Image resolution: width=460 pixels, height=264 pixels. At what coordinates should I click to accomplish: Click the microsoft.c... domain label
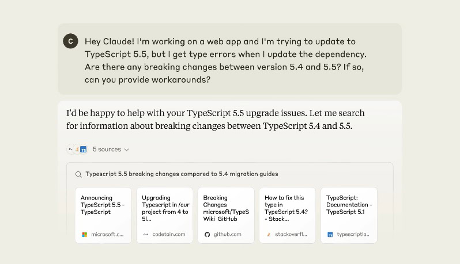click(x=107, y=235)
